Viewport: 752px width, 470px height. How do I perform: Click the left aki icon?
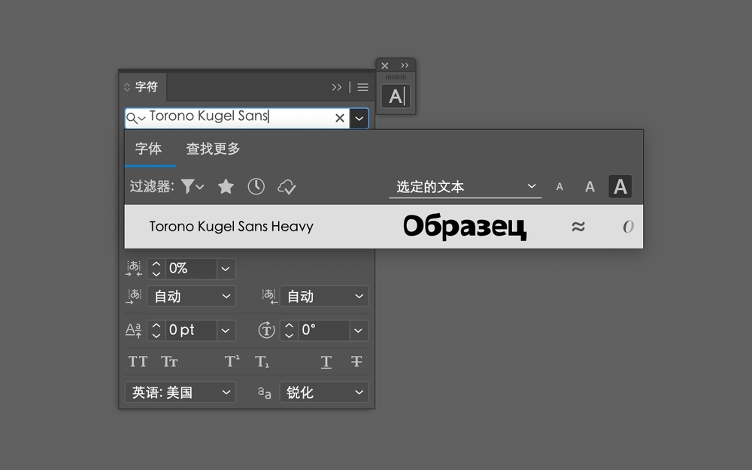(134, 297)
